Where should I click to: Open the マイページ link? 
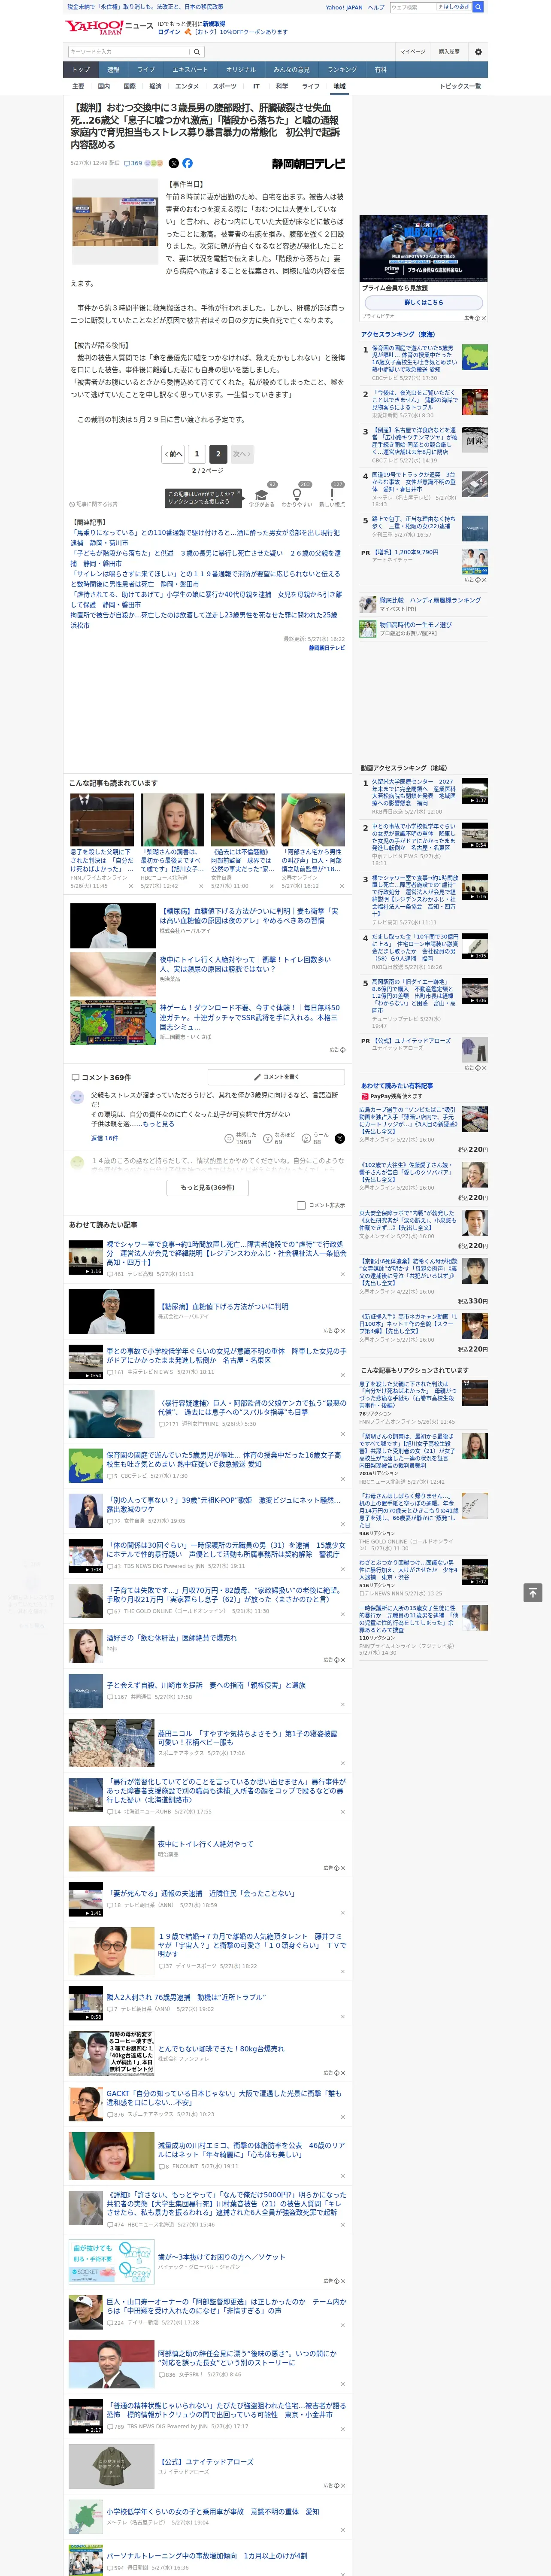coord(413,52)
